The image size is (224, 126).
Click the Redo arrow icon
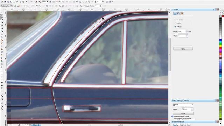point(31,2)
